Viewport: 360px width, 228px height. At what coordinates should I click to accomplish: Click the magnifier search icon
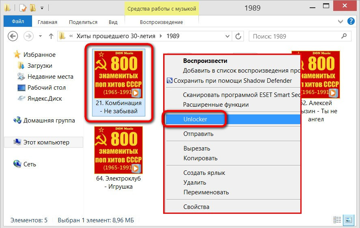344,36
